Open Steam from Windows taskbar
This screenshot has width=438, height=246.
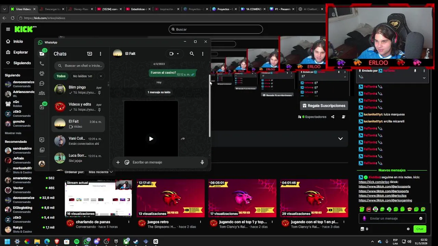coord(136,242)
